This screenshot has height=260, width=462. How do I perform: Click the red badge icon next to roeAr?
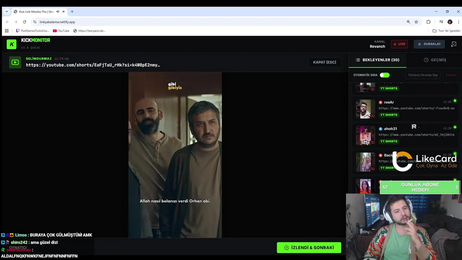(380, 102)
